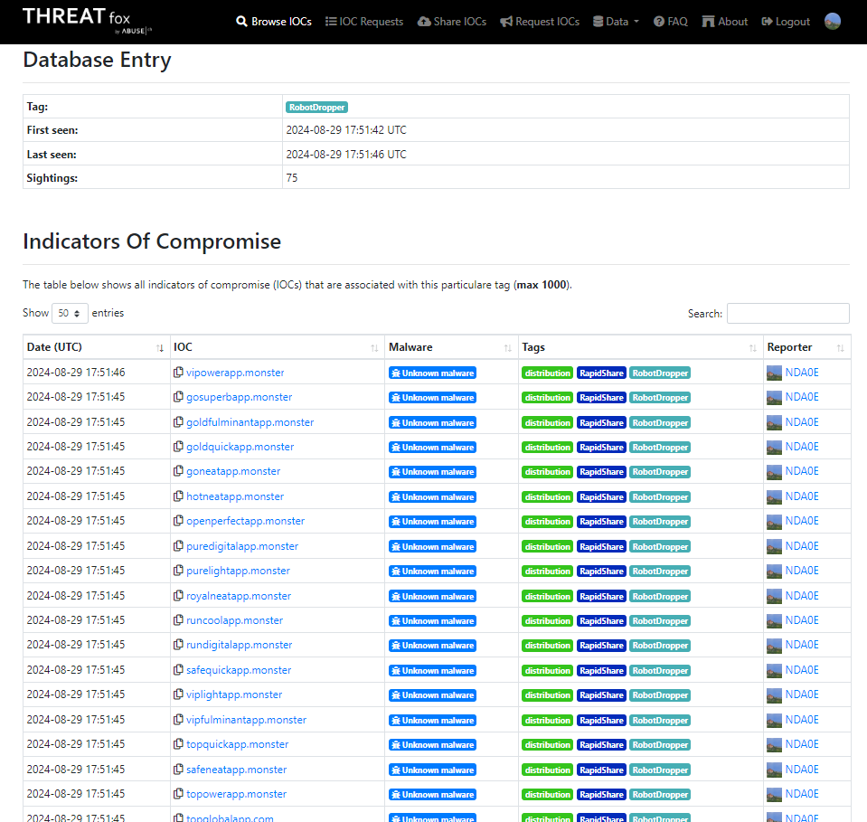Copy IOC royalneatapp.monster using copy icon
867x822 pixels.
point(178,596)
